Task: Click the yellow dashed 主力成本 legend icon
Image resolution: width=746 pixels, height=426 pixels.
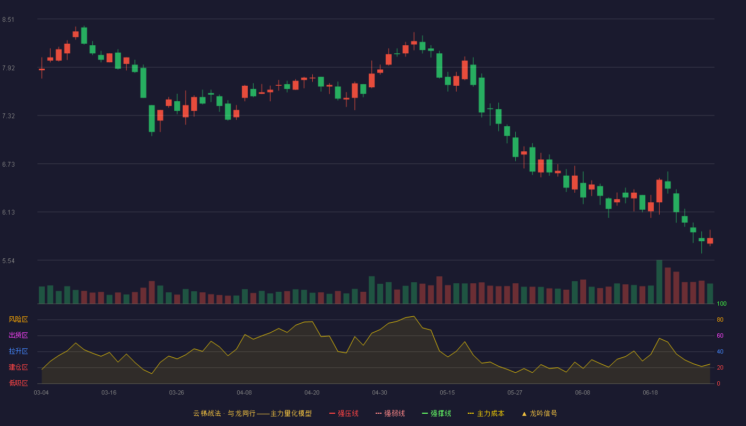Action: tap(471, 413)
